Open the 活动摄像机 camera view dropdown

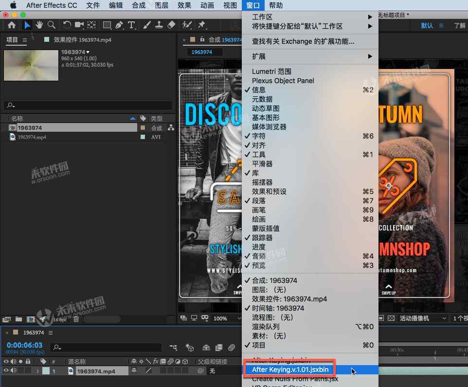(x=423, y=318)
